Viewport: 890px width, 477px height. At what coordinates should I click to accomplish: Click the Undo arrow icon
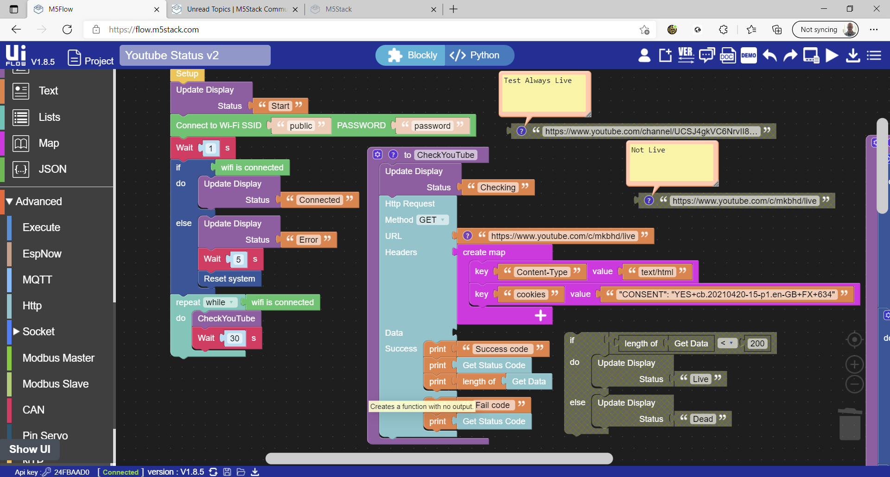pos(770,56)
